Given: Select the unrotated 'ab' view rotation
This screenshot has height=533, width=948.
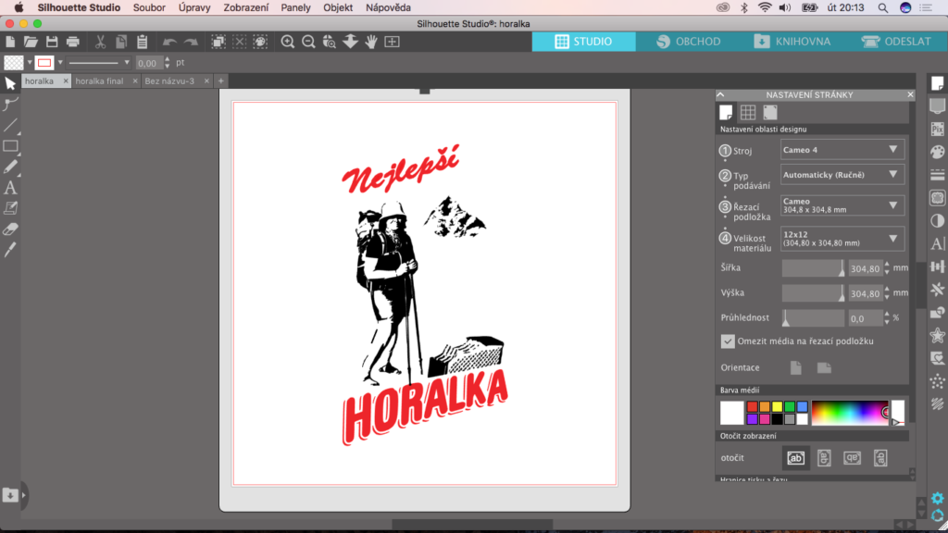Looking at the screenshot, I should pos(795,458).
